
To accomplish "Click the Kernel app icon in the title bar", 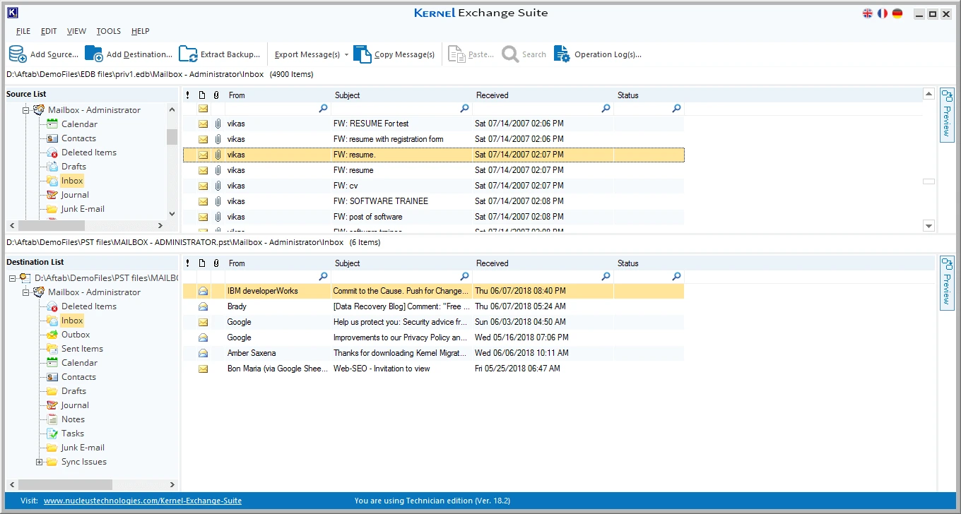I will pyautogui.click(x=12, y=13).
